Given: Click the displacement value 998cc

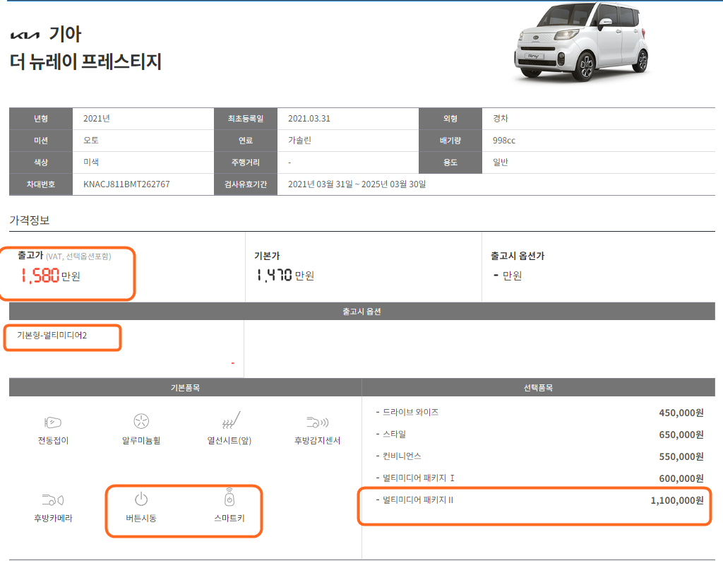Looking at the screenshot, I should tap(504, 140).
